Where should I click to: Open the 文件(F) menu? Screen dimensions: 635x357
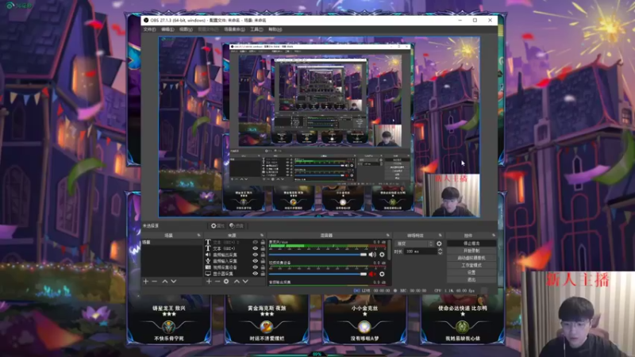(x=149, y=29)
